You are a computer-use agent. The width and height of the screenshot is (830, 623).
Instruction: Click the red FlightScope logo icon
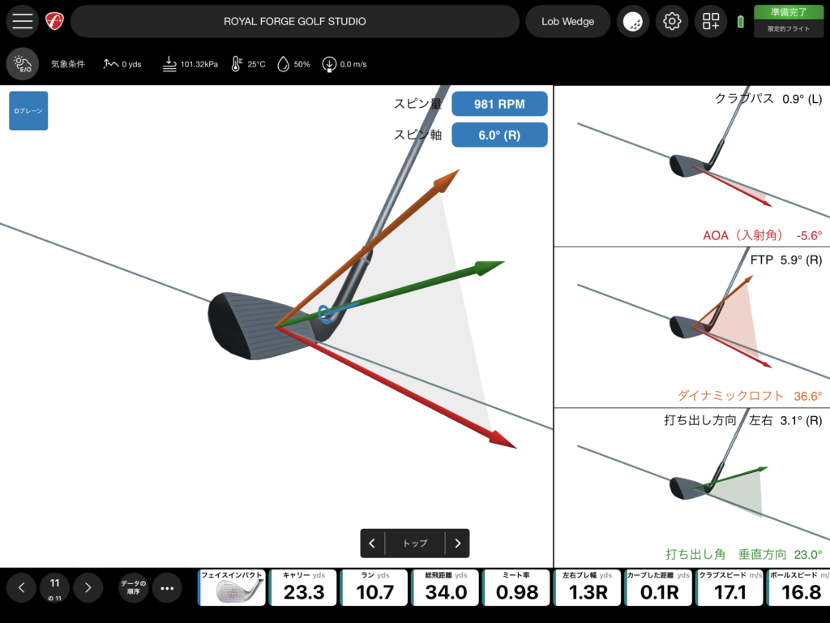[x=54, y=22]
